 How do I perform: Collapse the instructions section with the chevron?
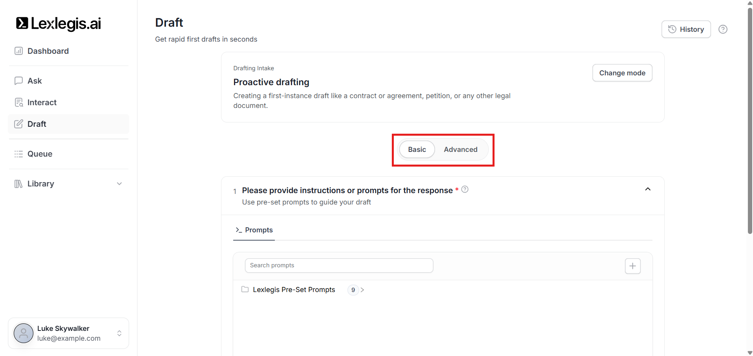(x=648, y=189)
